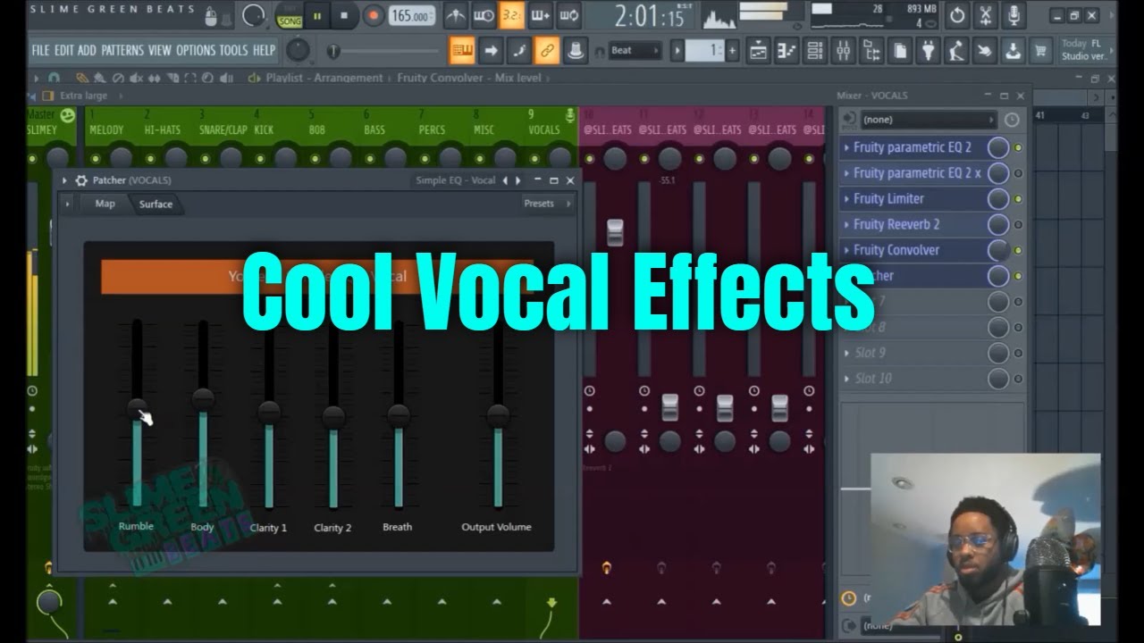Click the record button
The height and width of the screenshot is (643, 1144).
374,15
